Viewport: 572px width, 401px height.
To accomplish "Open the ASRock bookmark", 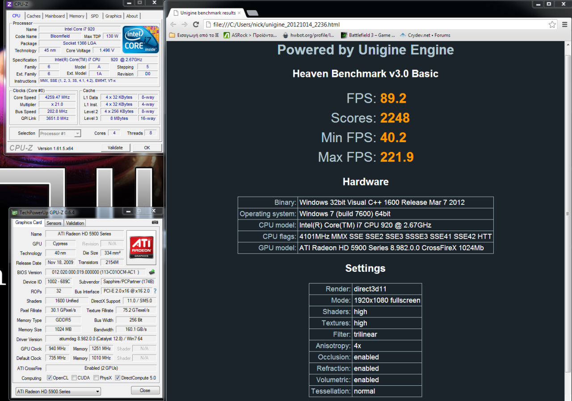I will pyautogui.click(x=250, y=35).
